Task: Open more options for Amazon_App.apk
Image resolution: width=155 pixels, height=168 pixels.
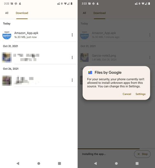Action: (x=72, y=35)
